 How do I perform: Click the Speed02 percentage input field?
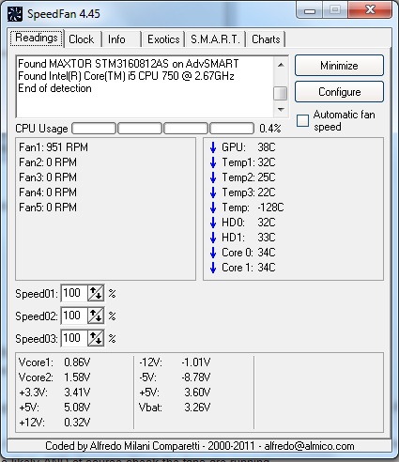coord(74,316)
